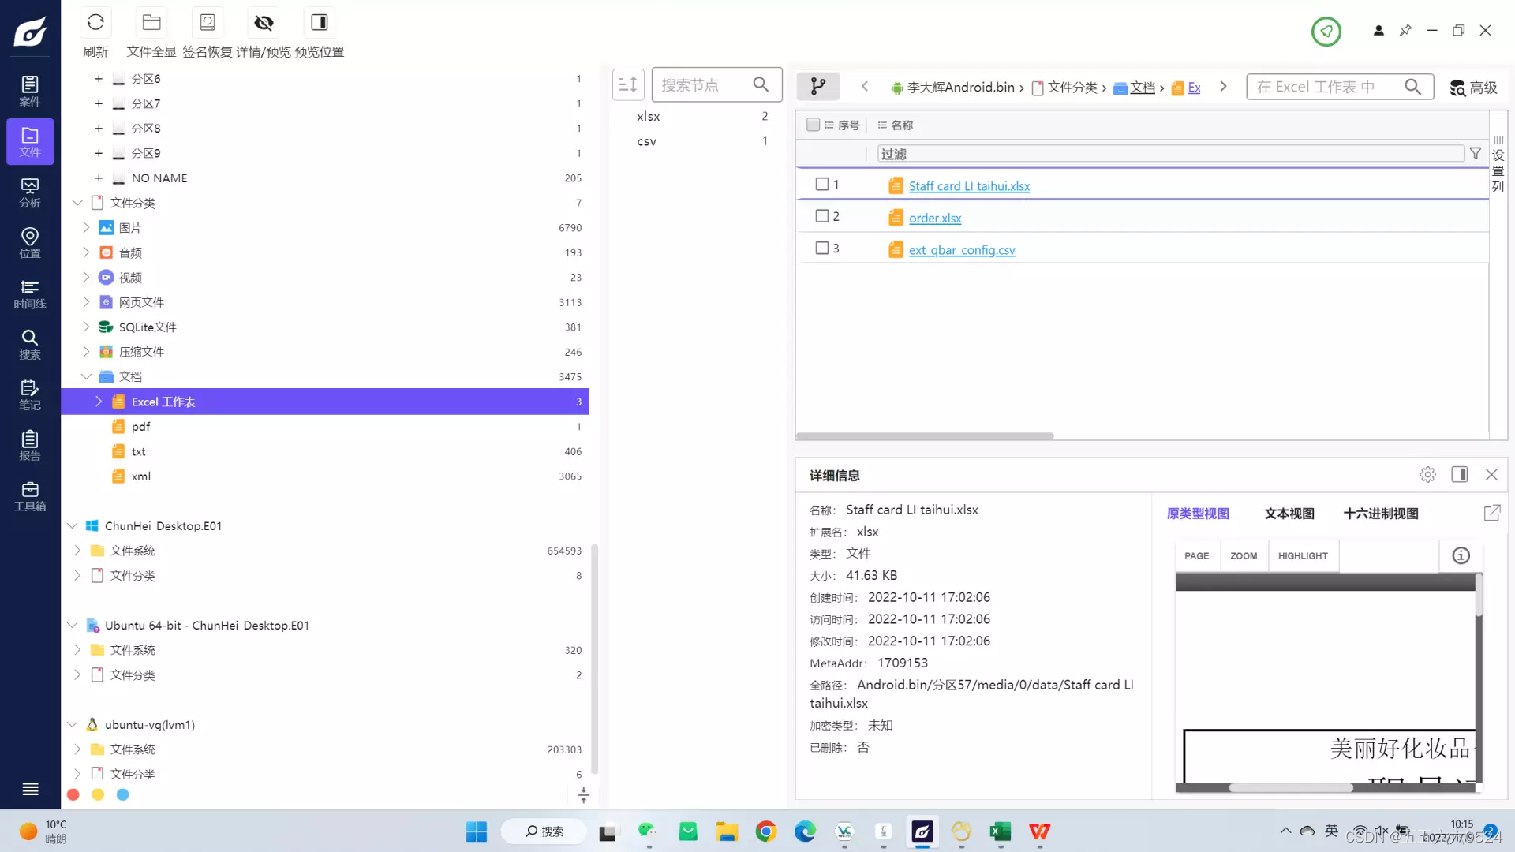Image resolution: width=1515 pixels, height=852 pixels.
Task: Switch to the 十六进制视图 tab
Action: click(x=1380, y=514)
